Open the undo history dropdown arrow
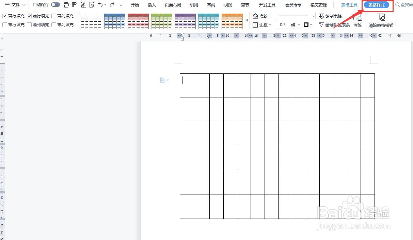Image resolution: width=413 pixels, height=240 pixels. (x=105, y=5)
